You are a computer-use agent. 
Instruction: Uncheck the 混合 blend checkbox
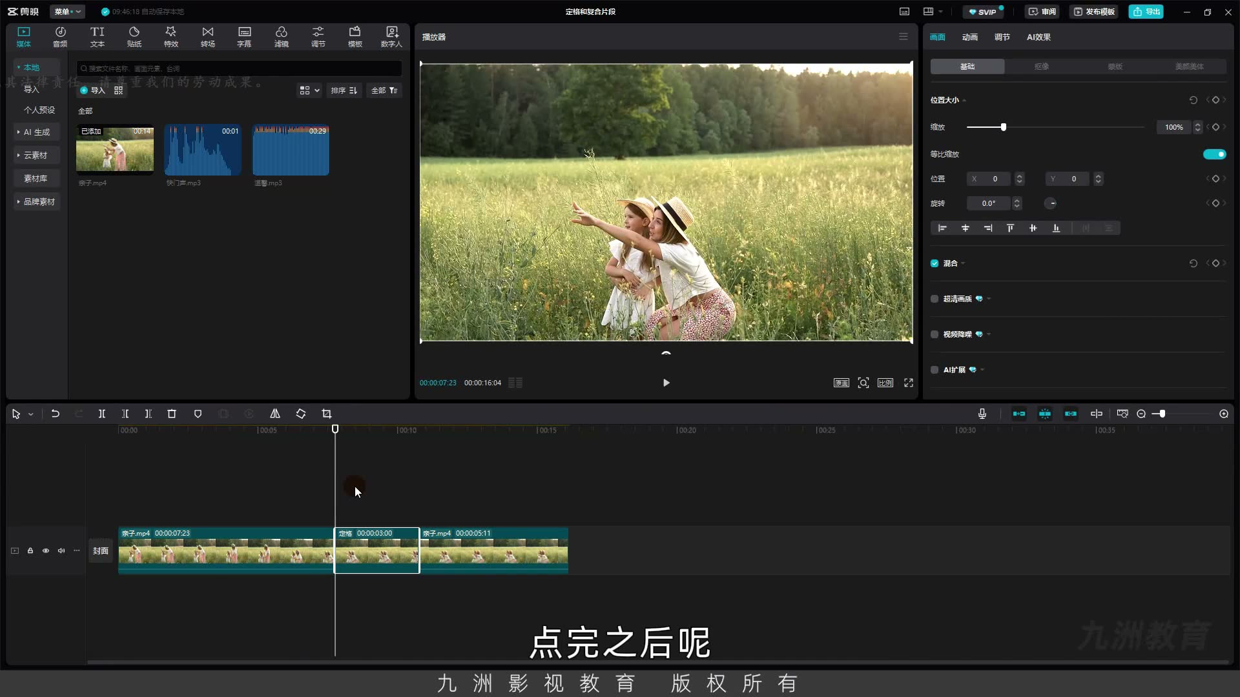(935, 263)
